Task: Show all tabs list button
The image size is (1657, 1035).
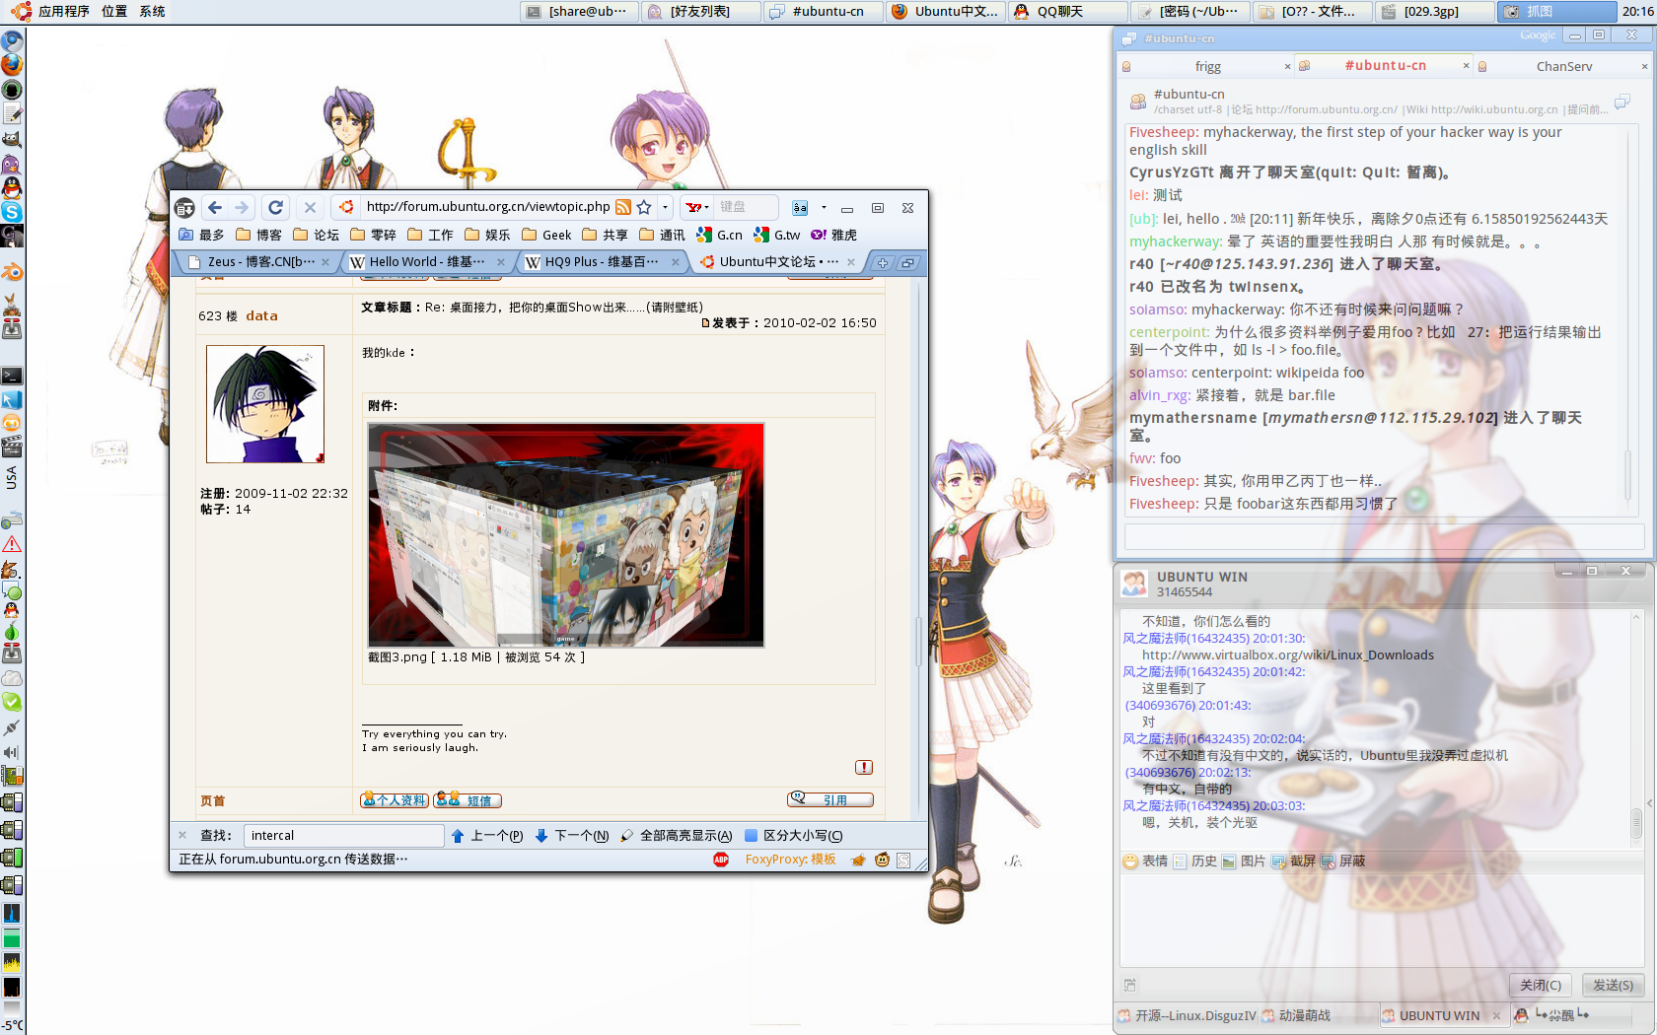Action: (907, 262)
